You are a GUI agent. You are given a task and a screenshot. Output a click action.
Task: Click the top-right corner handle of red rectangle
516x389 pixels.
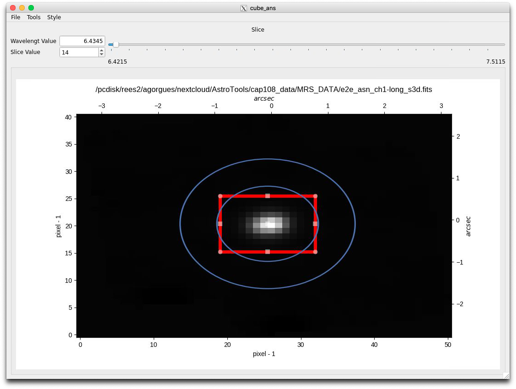coord(315,196)
